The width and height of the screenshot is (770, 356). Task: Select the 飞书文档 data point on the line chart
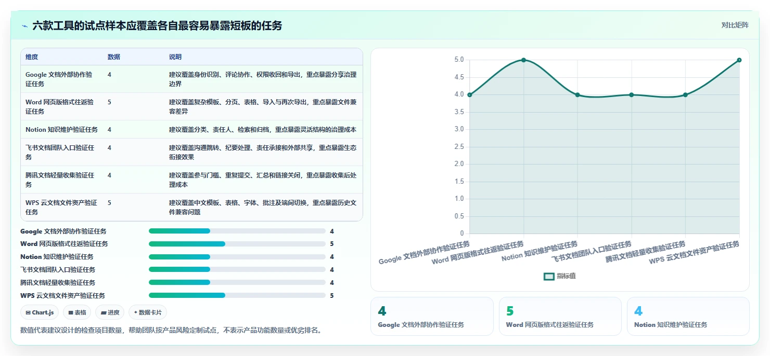pos(632,95)
